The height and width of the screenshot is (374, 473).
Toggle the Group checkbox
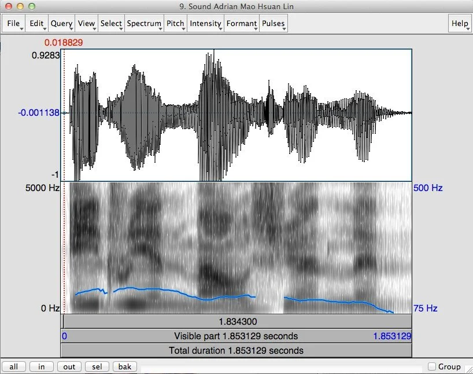[x=431, y=366]
